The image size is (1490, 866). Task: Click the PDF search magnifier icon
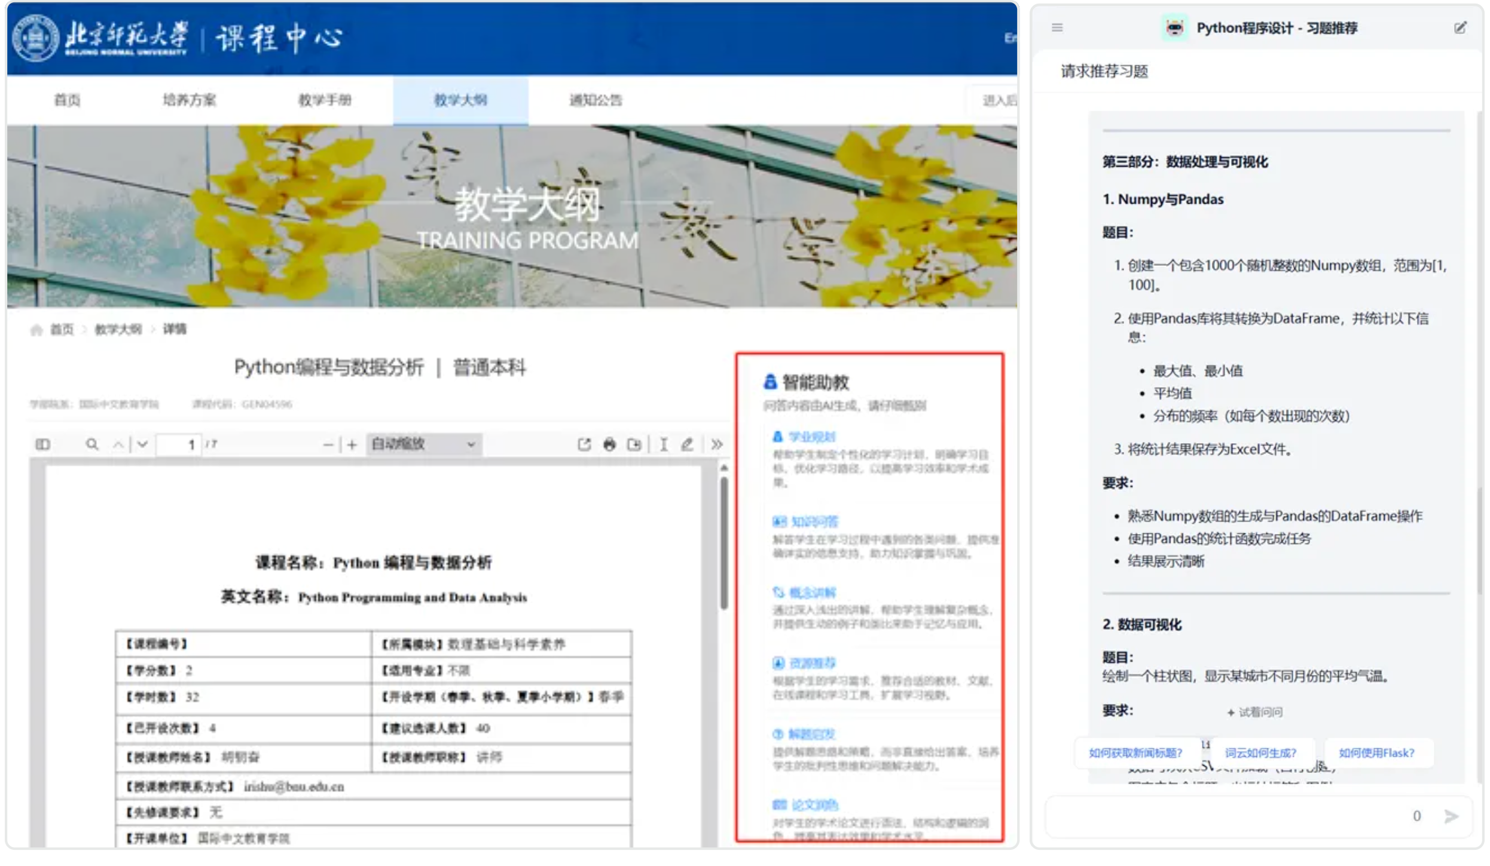[x=92, y=444]
